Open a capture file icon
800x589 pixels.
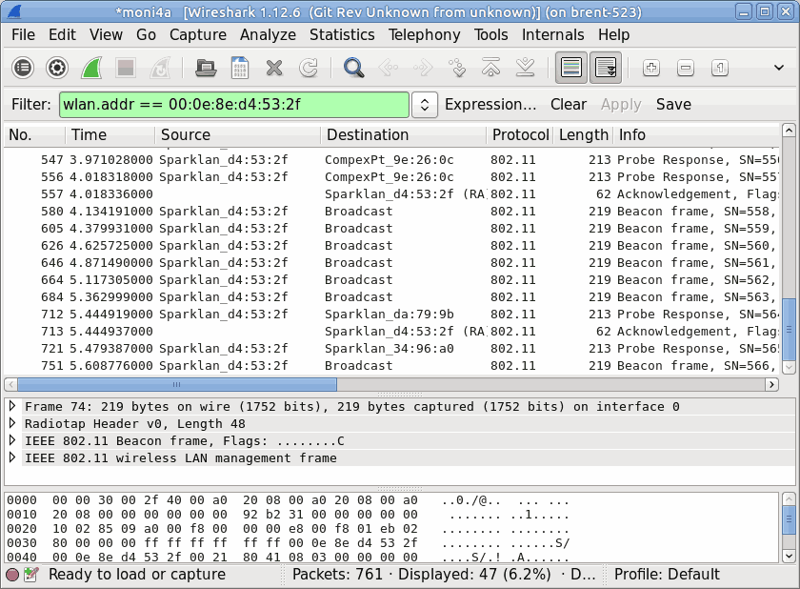(x=206, y=68)
